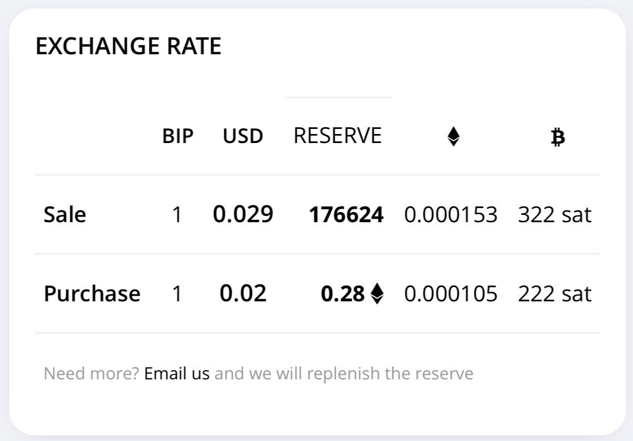Click the Ethereum icon in the header

[x=454, y=136]
